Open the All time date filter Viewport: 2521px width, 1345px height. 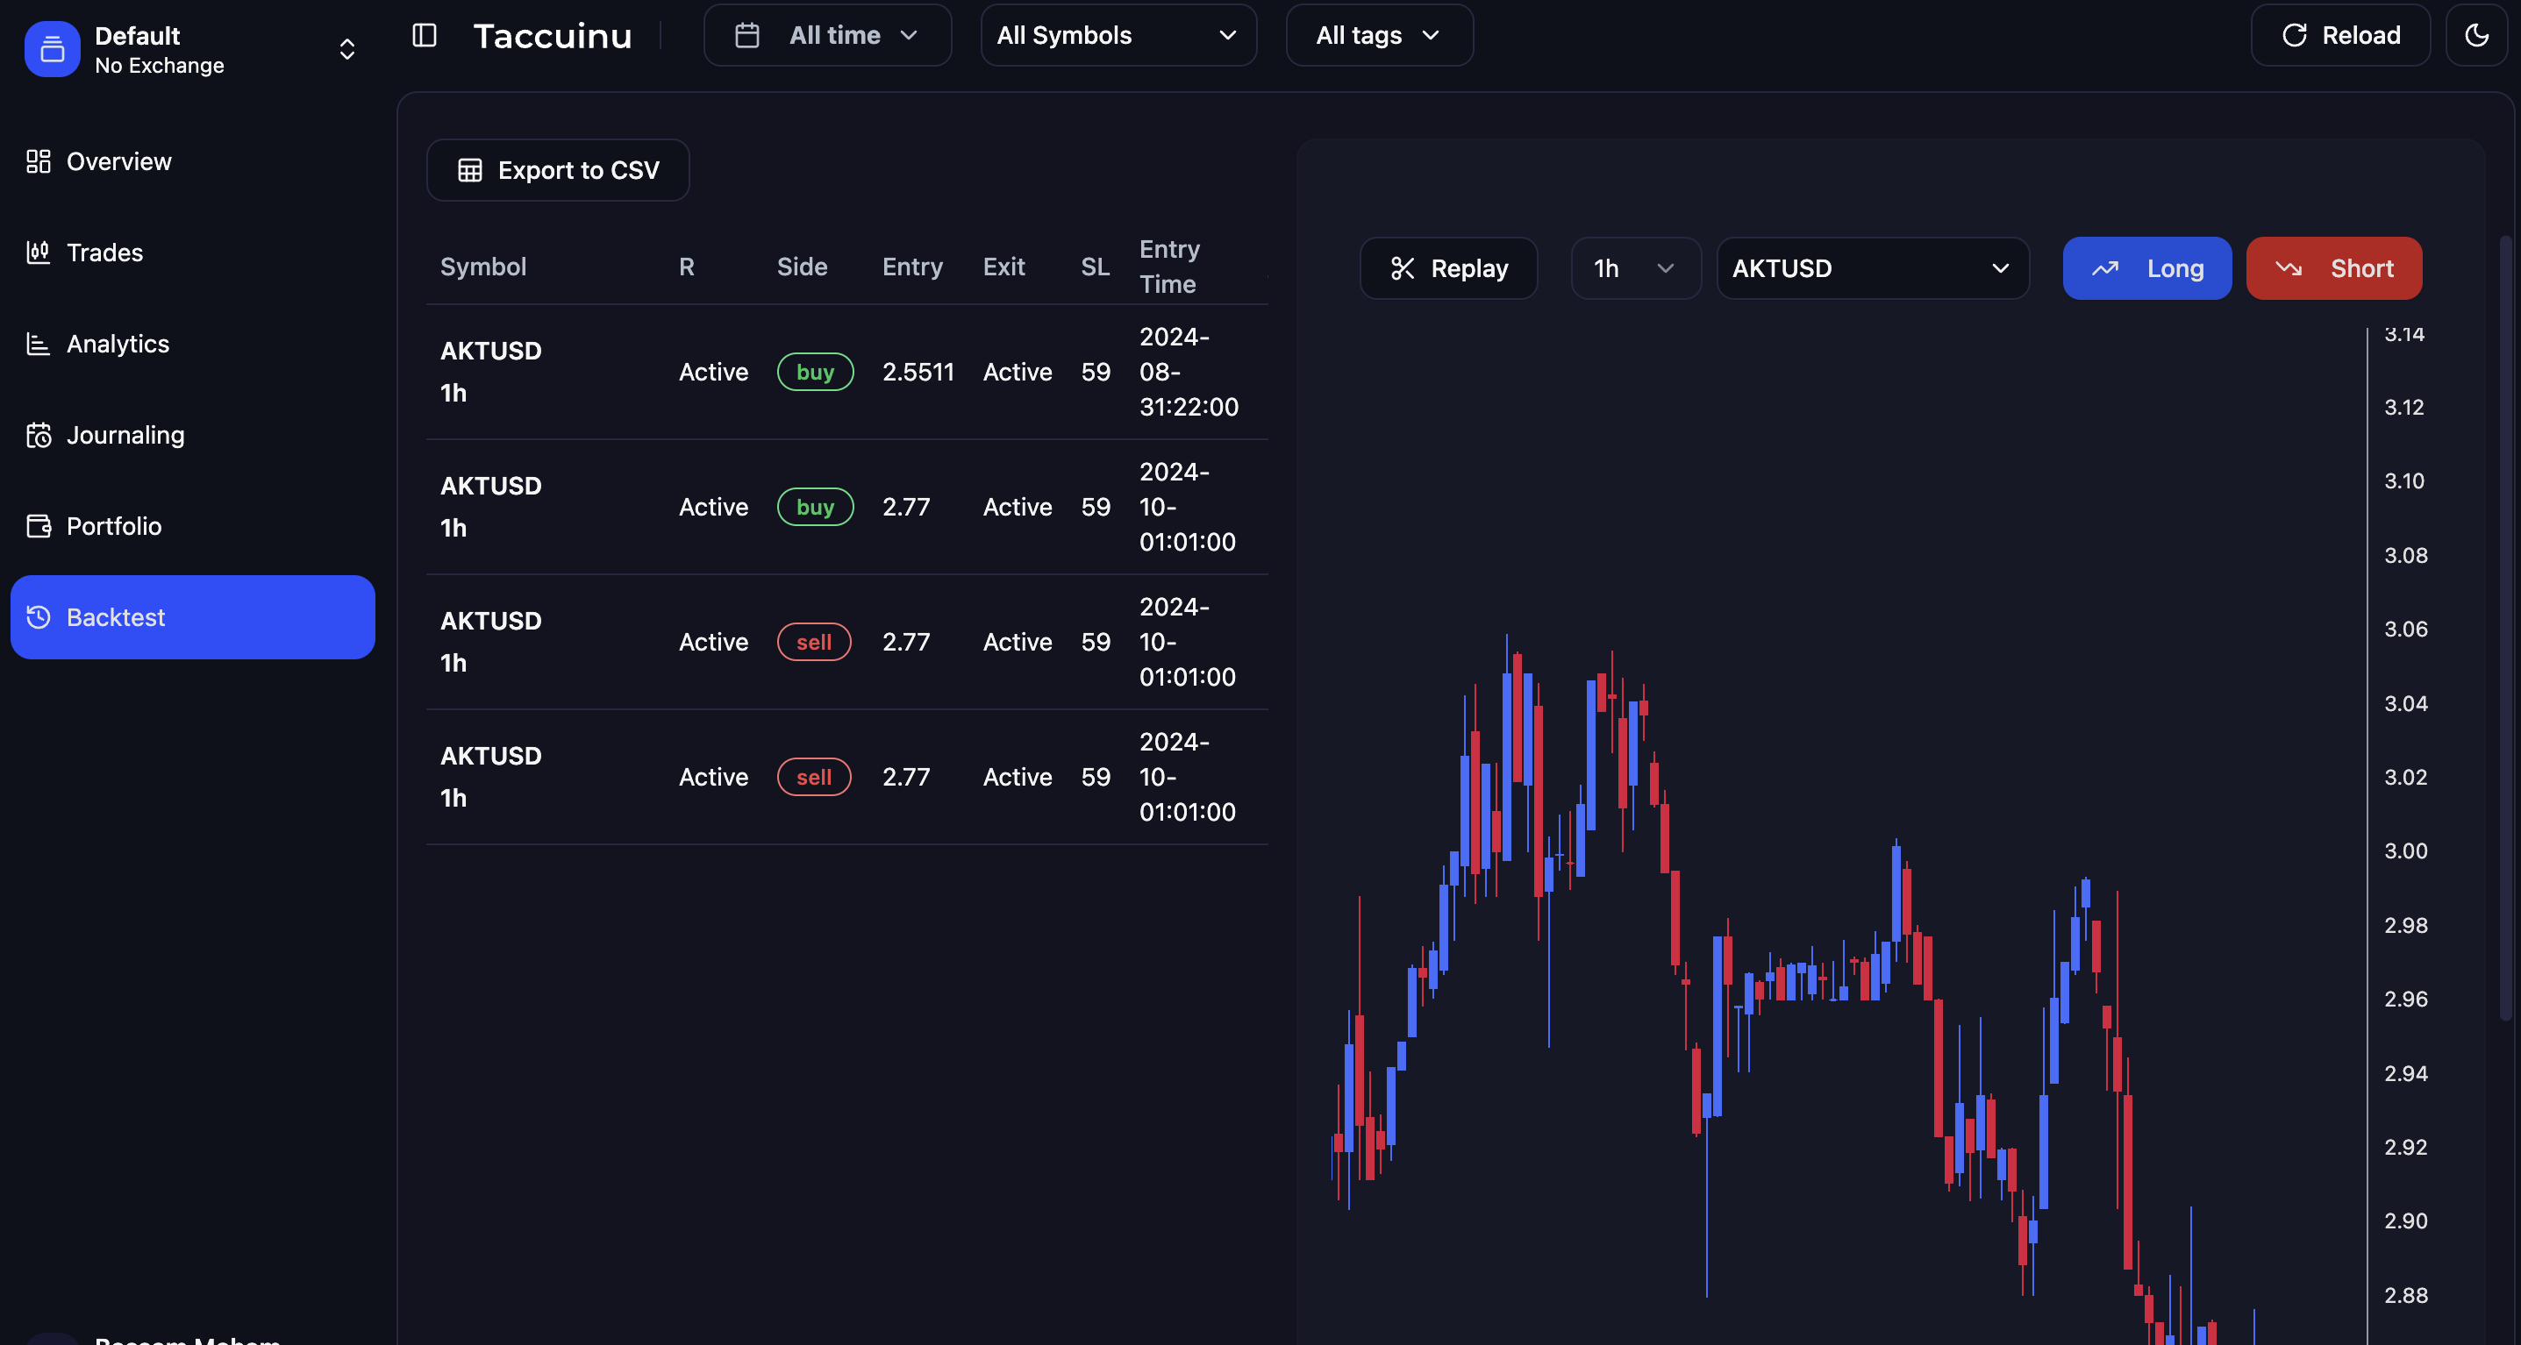[x=827, y=35]
